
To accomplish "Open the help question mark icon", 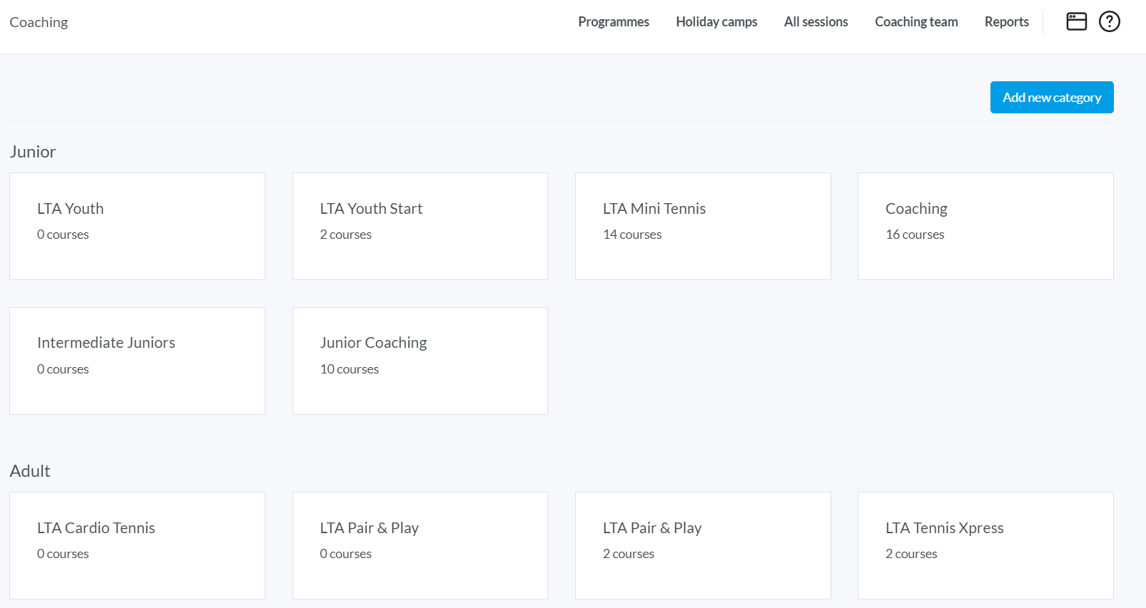I will (x=1109, y=22).
